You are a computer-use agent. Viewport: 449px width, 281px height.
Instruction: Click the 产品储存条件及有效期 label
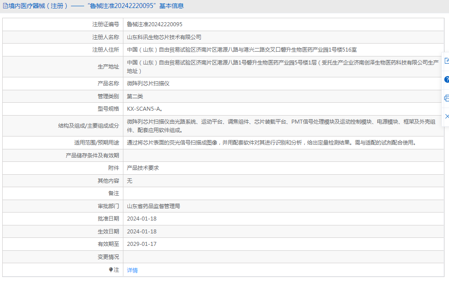tap(92, 156)
